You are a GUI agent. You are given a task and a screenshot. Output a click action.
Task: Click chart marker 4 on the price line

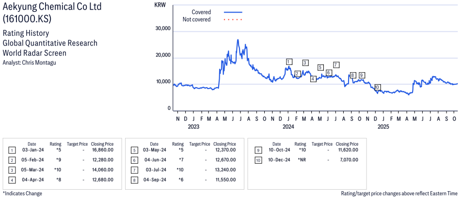[x=313, y=78]
